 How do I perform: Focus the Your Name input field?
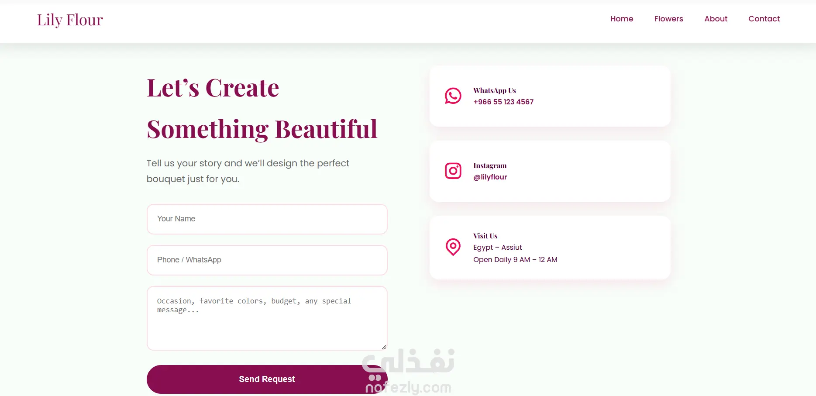[267, 219]
